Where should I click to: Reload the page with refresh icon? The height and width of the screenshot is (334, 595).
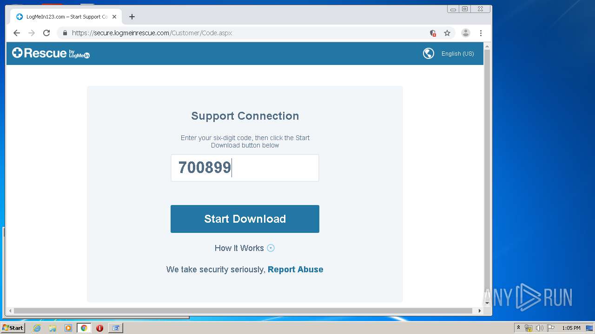coord(46,33)
